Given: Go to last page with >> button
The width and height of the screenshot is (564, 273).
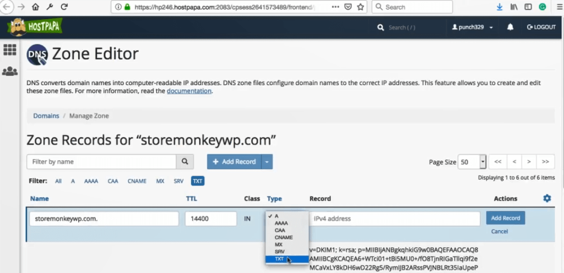Looking at the screenshot, I should click(545, 162).
